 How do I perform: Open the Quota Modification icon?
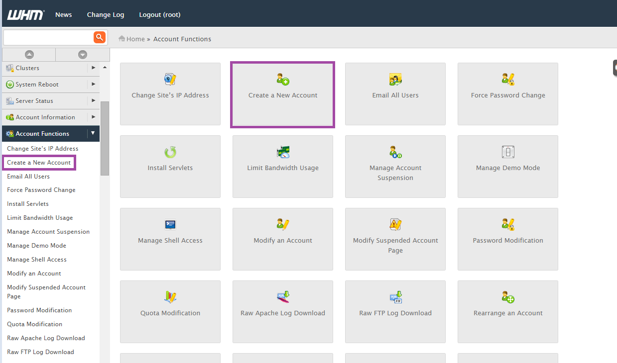[170, 297]
